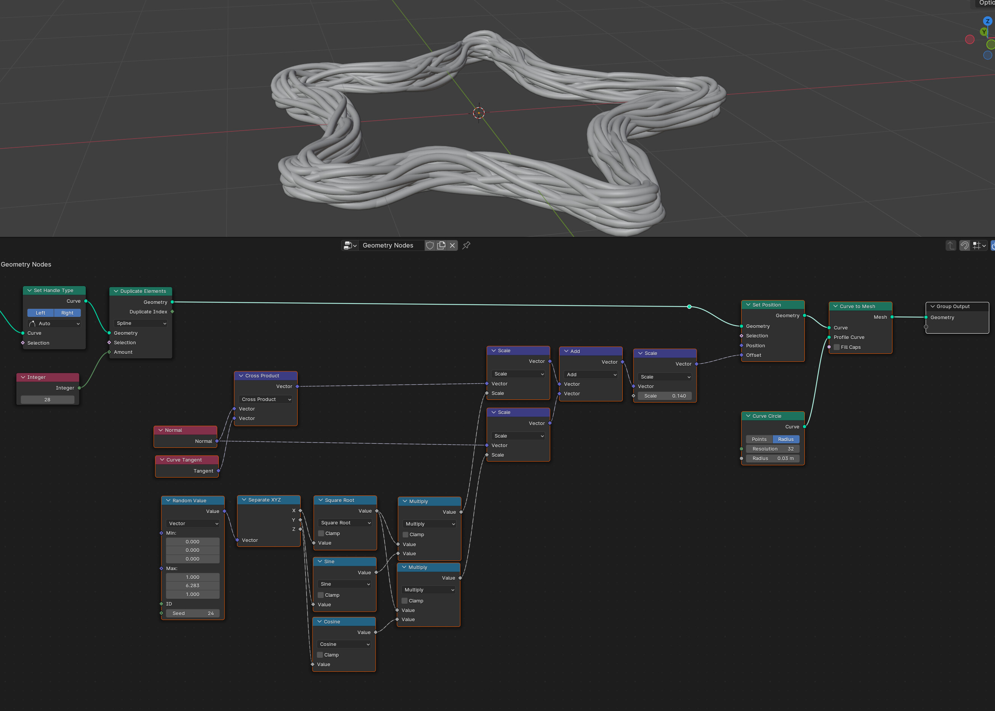Select Radius mode on Curve Circle

[x=786, y=439]
